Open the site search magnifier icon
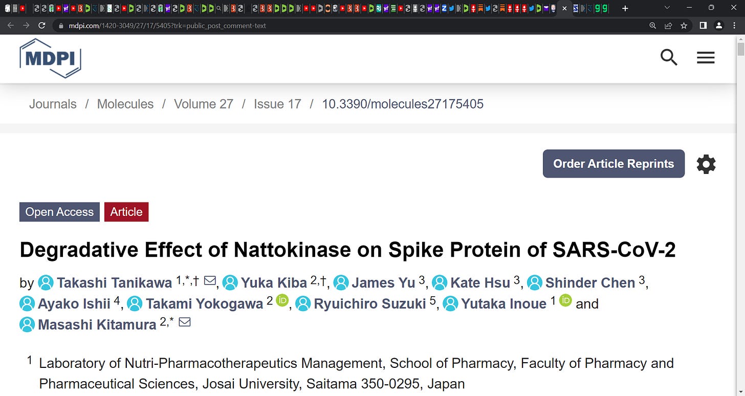 (x=669, y=58)
